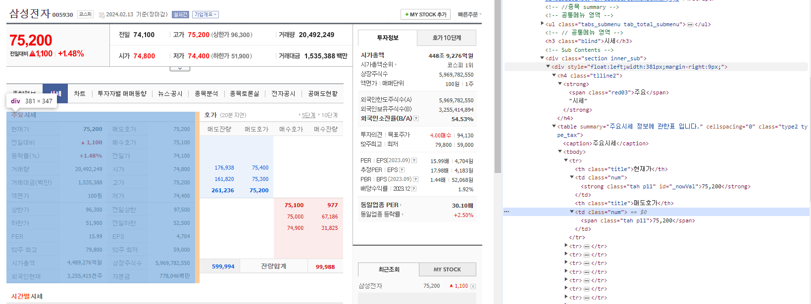Click 삼성전자 in the recent view list
Image resolution: width=811 pixels, height=304 pixels.
click(370, 286)
